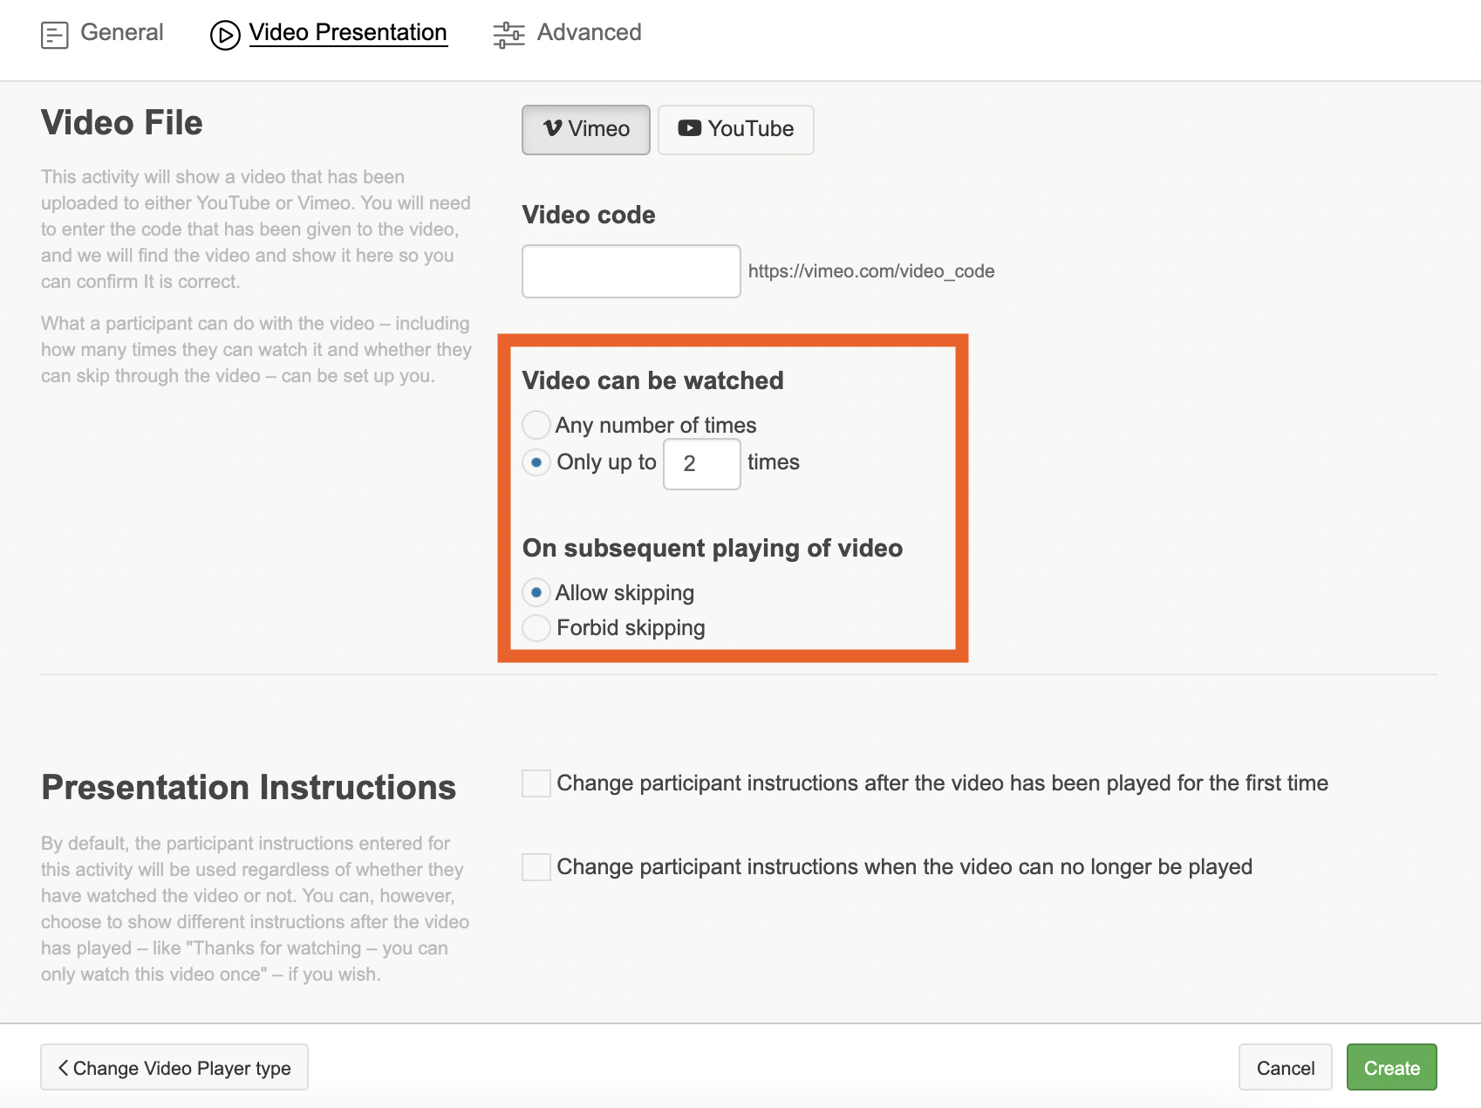Choose YouTube as the video source
The width and height of the screenshot is (1481, 1108).
pyautogui.click(x=735, y=130)
